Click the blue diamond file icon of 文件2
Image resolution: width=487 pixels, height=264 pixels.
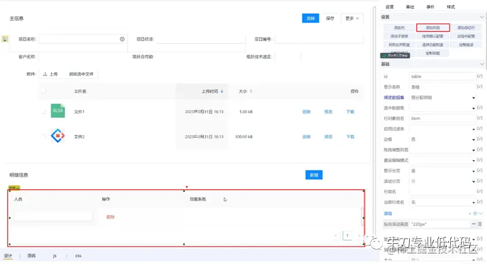point(58,135)
